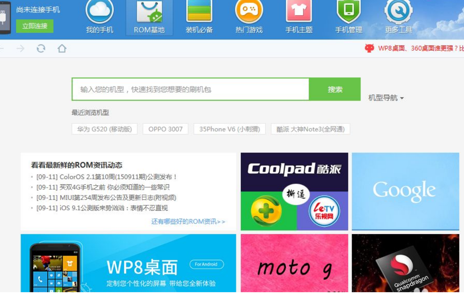
Task: Click the refresh page icon
Action: 41,49
